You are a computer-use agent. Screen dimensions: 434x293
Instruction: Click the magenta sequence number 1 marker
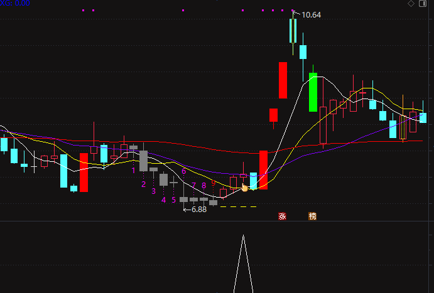(x=133, y=171)
